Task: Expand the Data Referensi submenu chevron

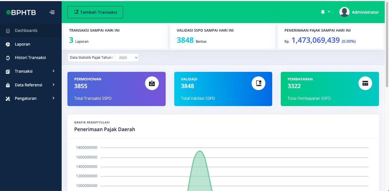Action: [53, 85]
